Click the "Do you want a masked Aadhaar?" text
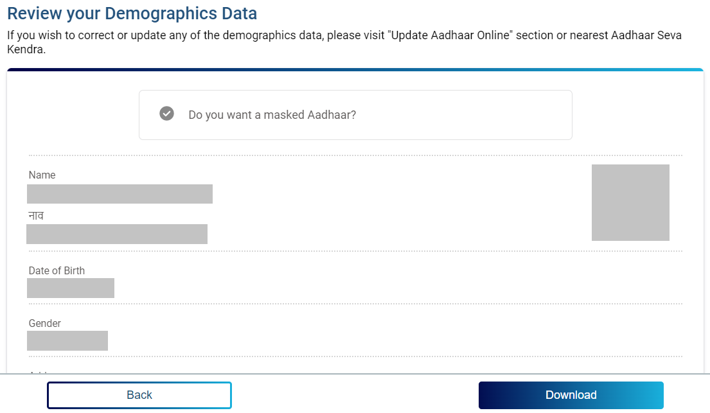Image resolution: width=710 pixels, height=413 pixels. (x=272, y=115)
